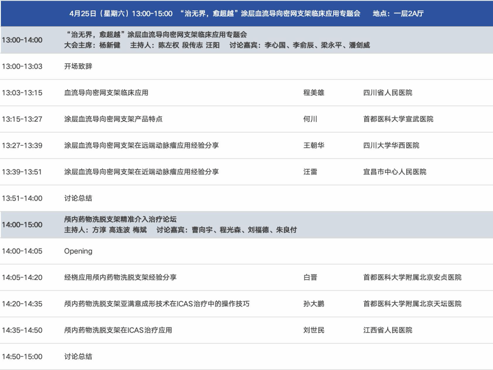Click hospital 宜昌市中心人民医院
This screenshot has width=493, height=370.
[395, 172]
